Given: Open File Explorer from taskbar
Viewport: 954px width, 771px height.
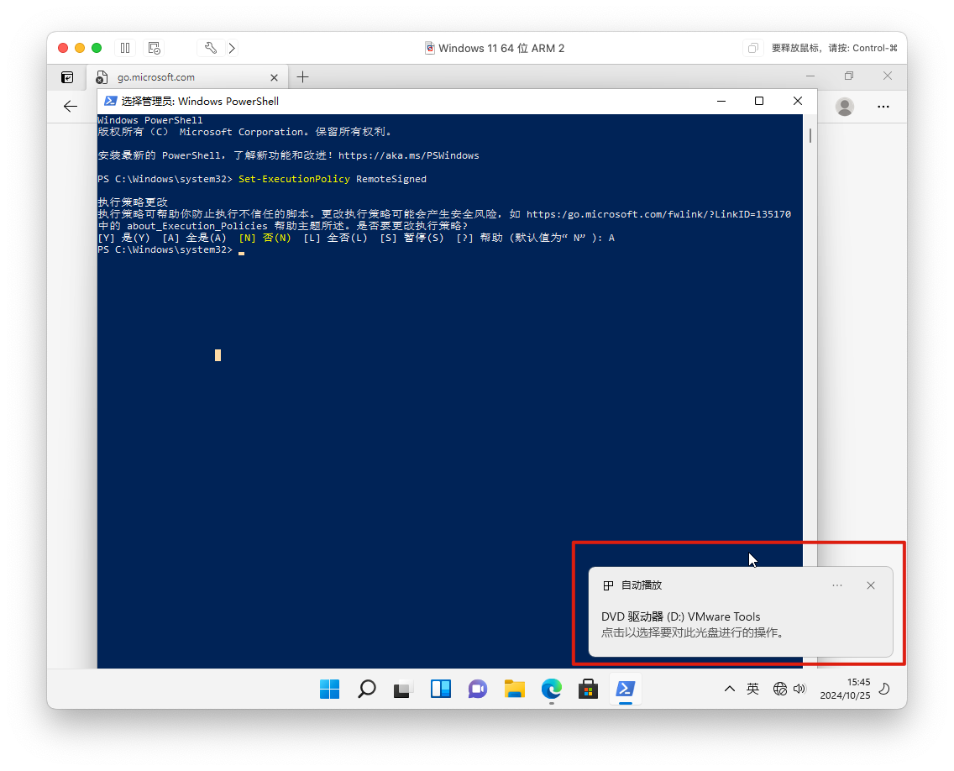Looking at the screenshot, I should point(515,689).
